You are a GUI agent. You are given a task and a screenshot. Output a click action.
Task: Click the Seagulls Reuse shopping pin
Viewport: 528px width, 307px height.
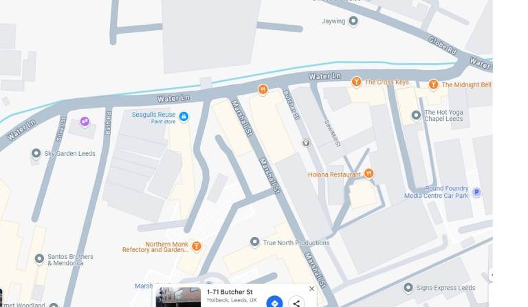click(184, 117)
